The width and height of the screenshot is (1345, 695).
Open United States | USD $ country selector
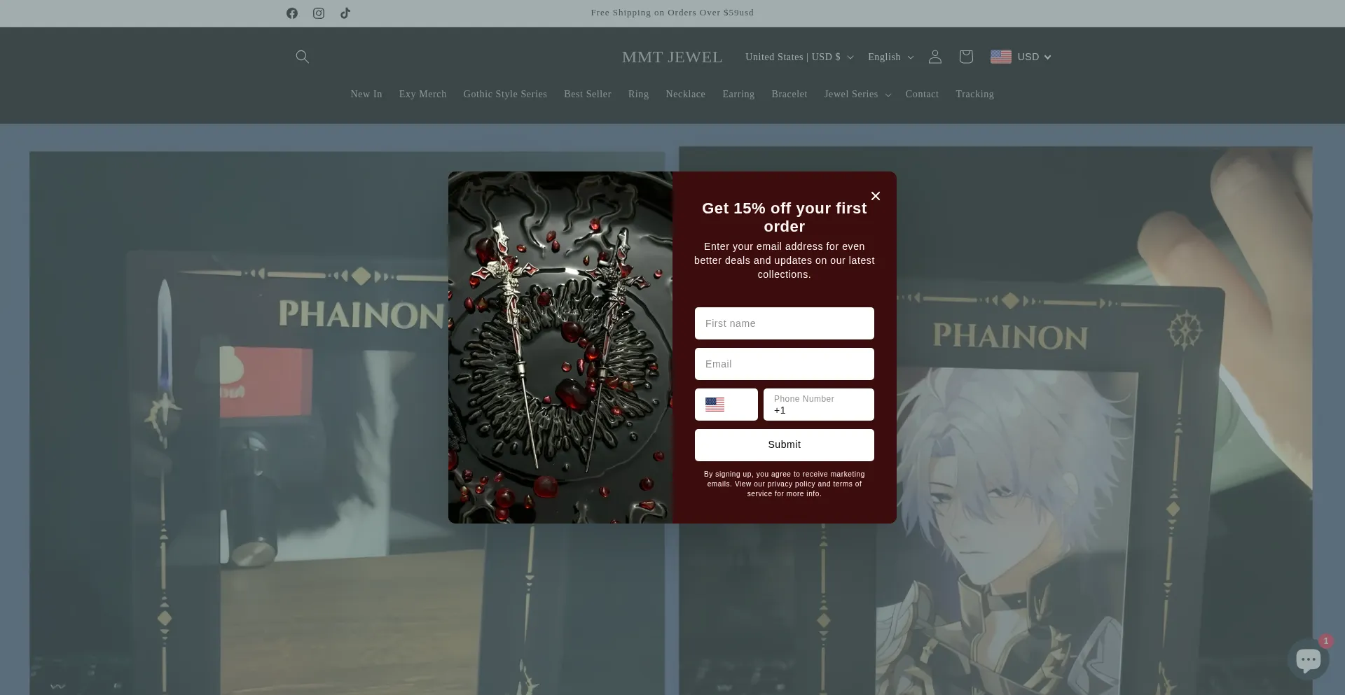coord(799,57)
